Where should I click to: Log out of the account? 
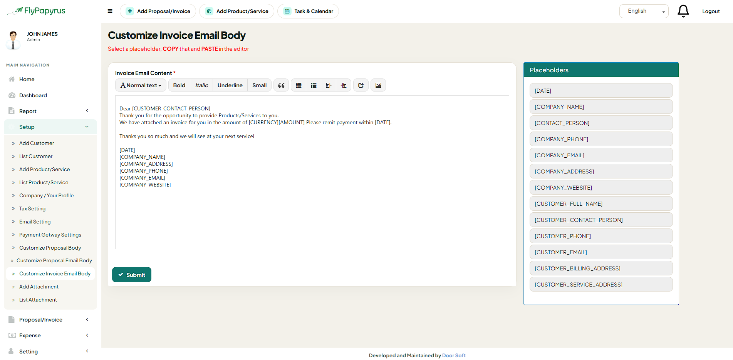711,11
